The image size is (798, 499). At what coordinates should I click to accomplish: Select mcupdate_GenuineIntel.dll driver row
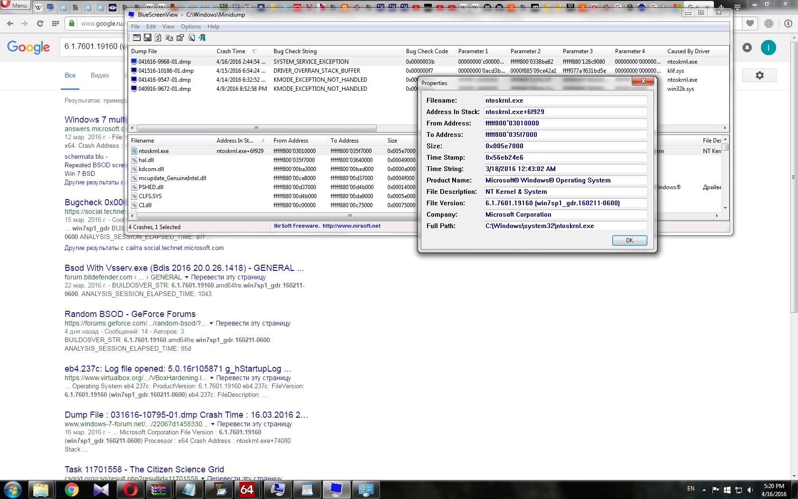point(273,178)
